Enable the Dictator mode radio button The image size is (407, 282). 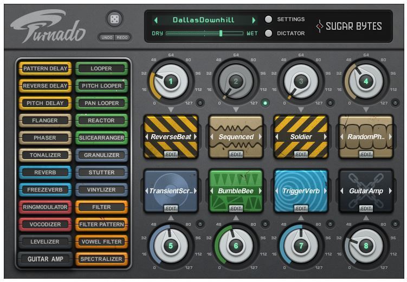(268, 33)
